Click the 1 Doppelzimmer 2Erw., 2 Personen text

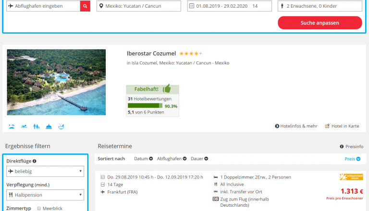[x=256, y=177]
